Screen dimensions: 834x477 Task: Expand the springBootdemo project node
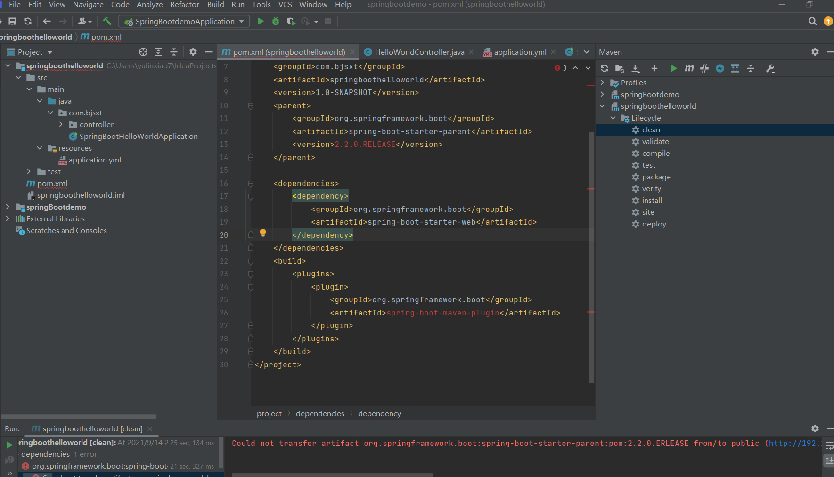pos(8,207)
